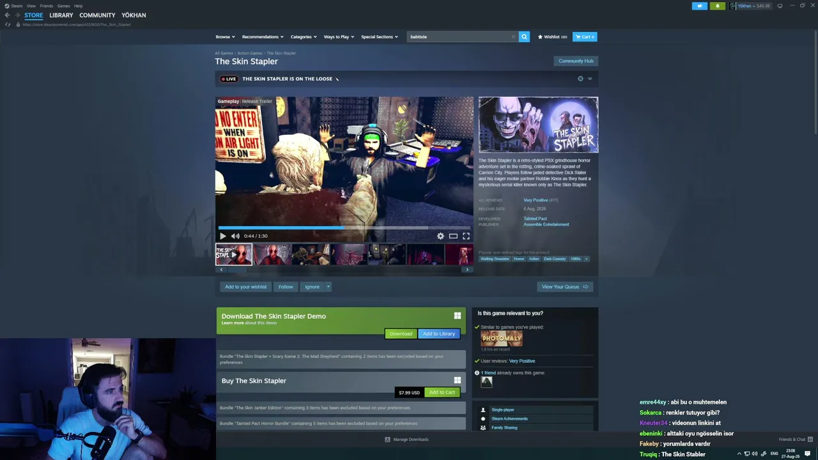
Task: Ignore this game
Action: click(312, 287)
